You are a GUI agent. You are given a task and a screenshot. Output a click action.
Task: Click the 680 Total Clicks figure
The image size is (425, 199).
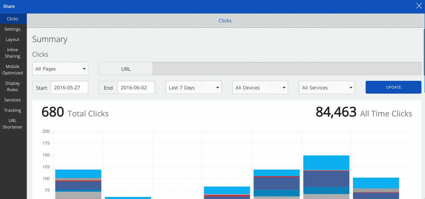75,112
